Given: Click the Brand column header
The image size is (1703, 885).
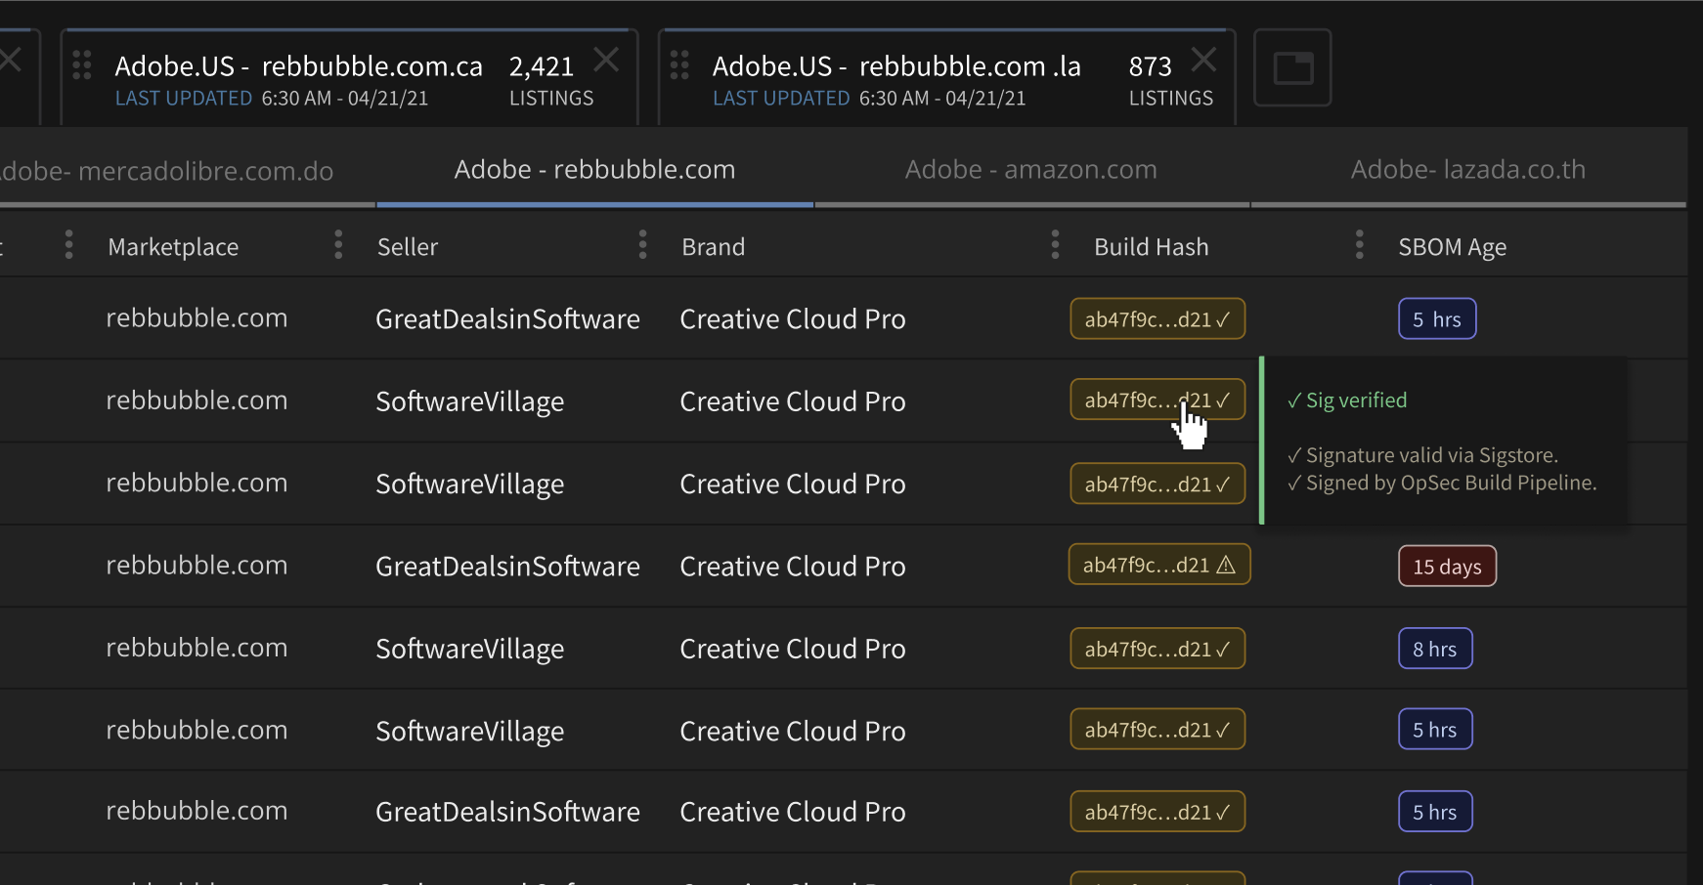Looking at the screenshot, I should (x=714, y=247).
